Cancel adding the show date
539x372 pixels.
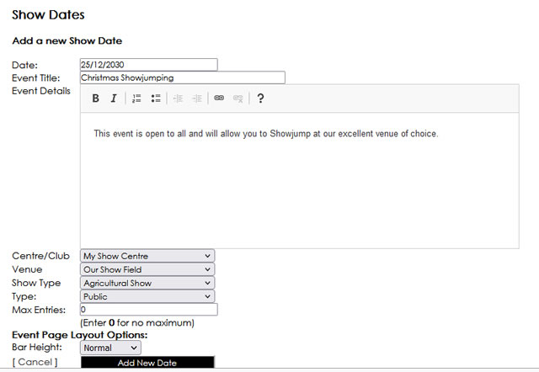tap(35, 362)
